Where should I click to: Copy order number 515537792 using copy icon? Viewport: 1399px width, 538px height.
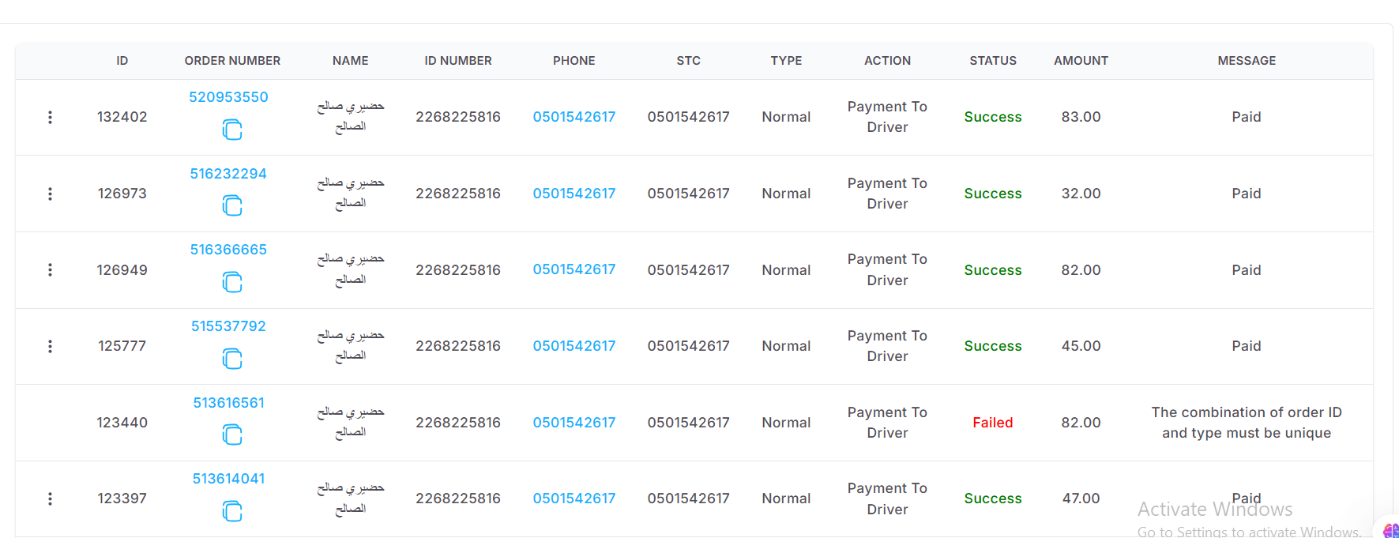click(x=231, y=359)
